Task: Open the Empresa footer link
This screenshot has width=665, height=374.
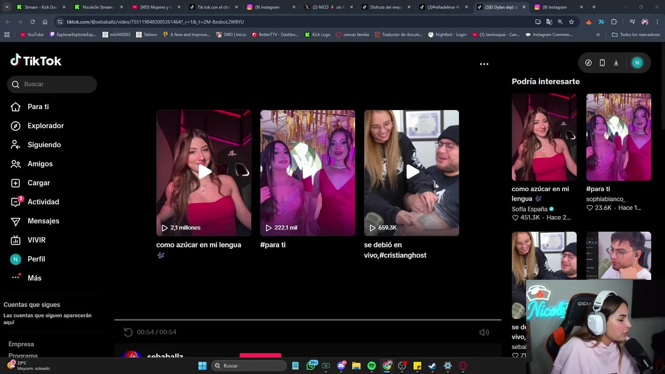Action: tap(21, 344)
